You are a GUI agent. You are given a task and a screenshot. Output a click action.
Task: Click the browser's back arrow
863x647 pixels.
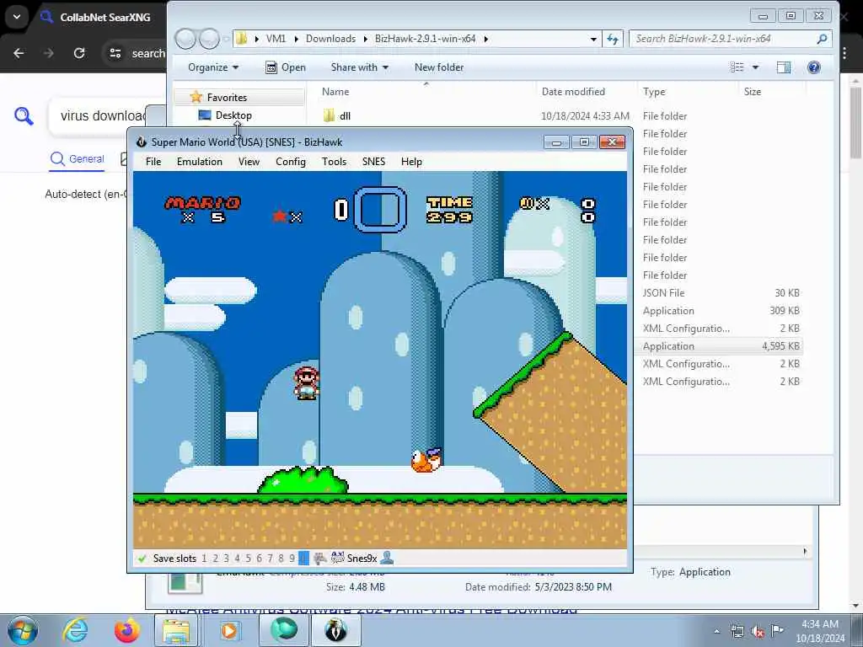(19, 53)
